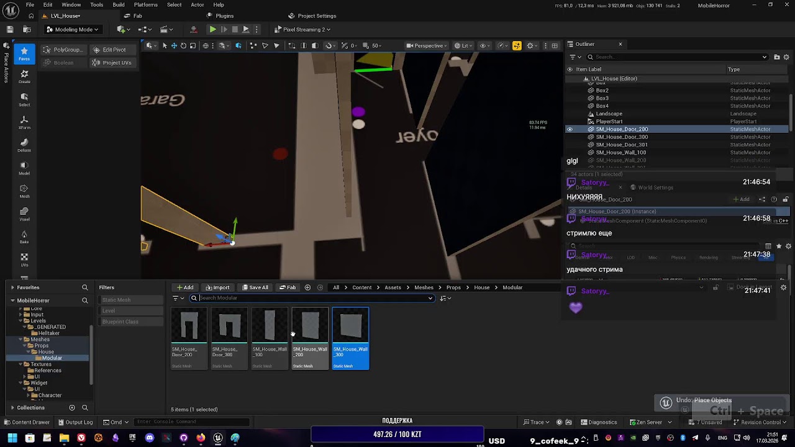Viewport: 795px width, 447px height.
Task: Open File Explorer from the taskbar
Action: point(64,438)
